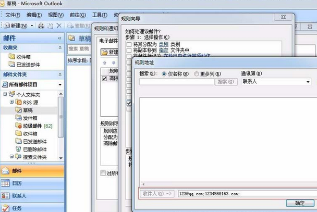Viewport: 317px width, 212px height.
Task: Select the Name only radio button
Action: [164, 74]
